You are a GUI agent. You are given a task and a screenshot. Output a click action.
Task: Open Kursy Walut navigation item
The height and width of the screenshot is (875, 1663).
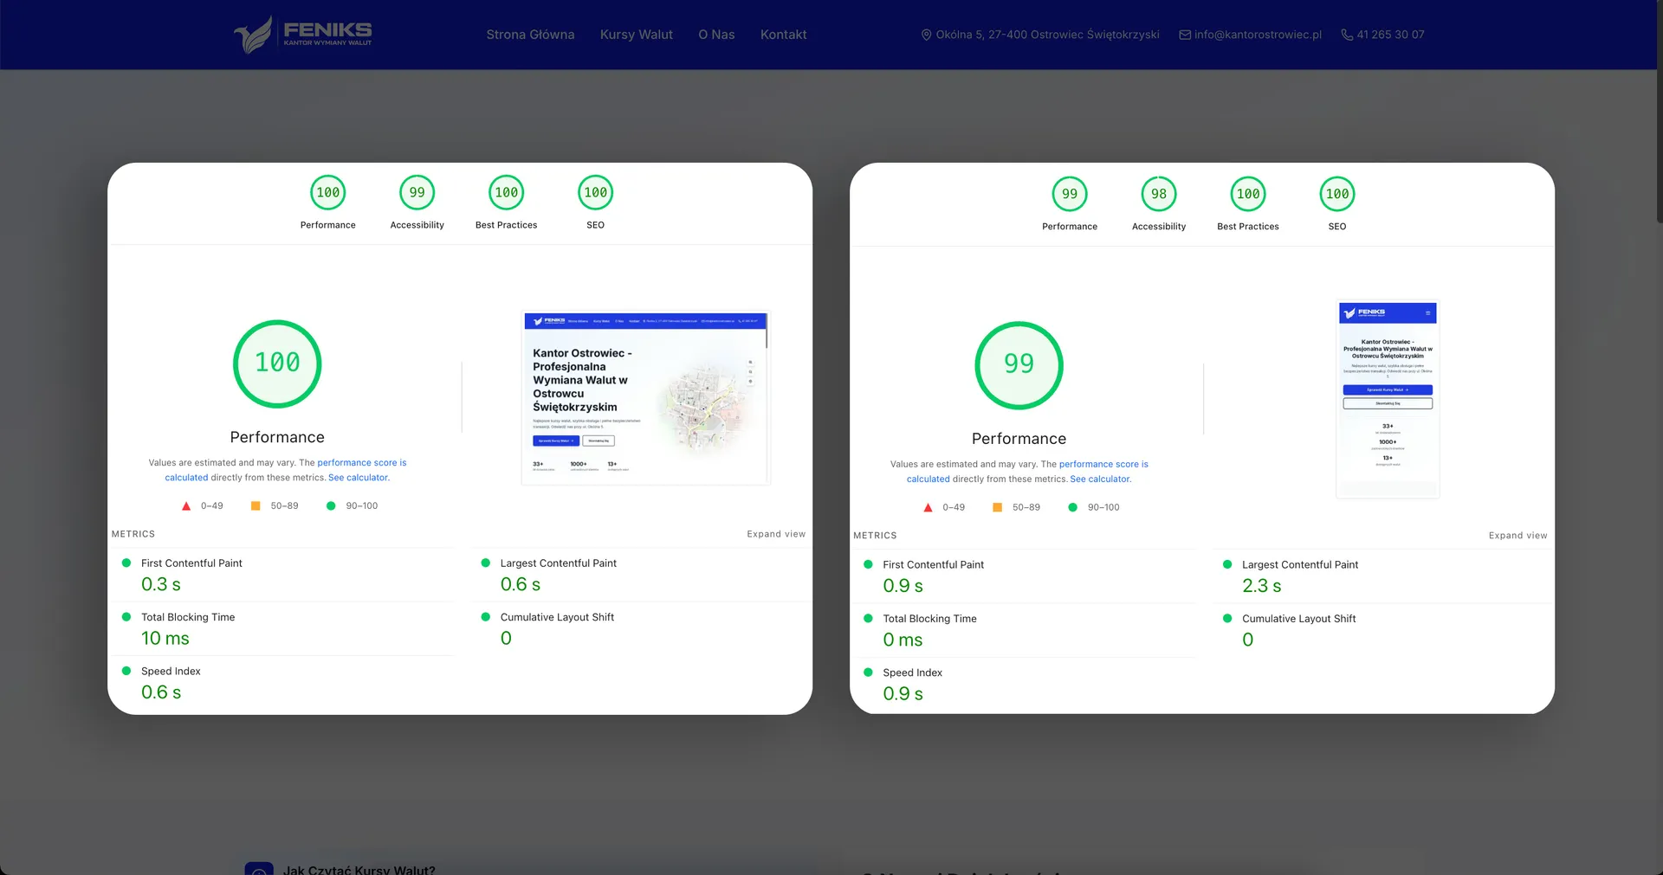pos(636,35)
